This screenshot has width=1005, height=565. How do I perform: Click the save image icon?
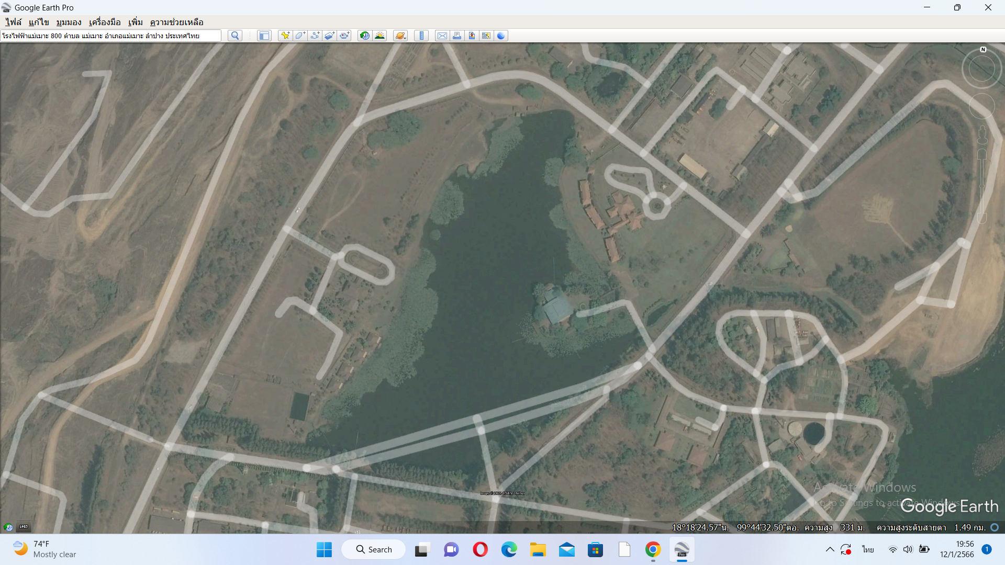coord(472,36)
